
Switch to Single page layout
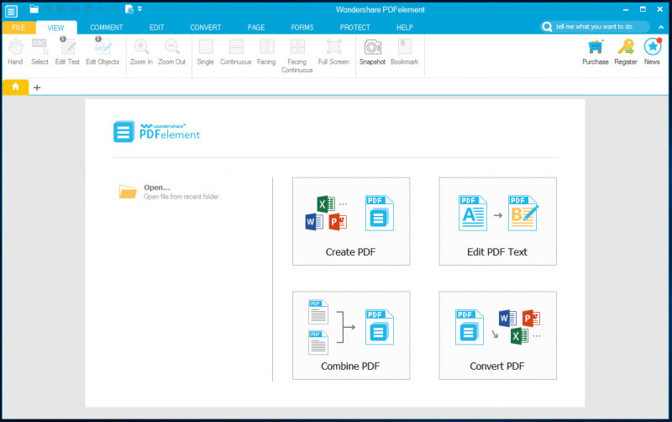point(205,51)
